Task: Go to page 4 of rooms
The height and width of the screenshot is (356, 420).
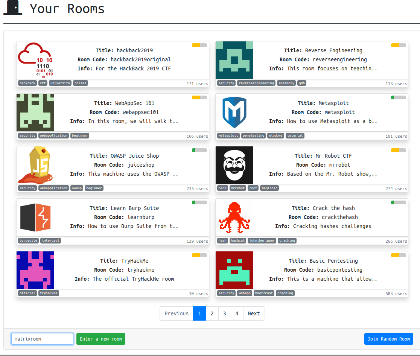Action: (x=237, y=313)
